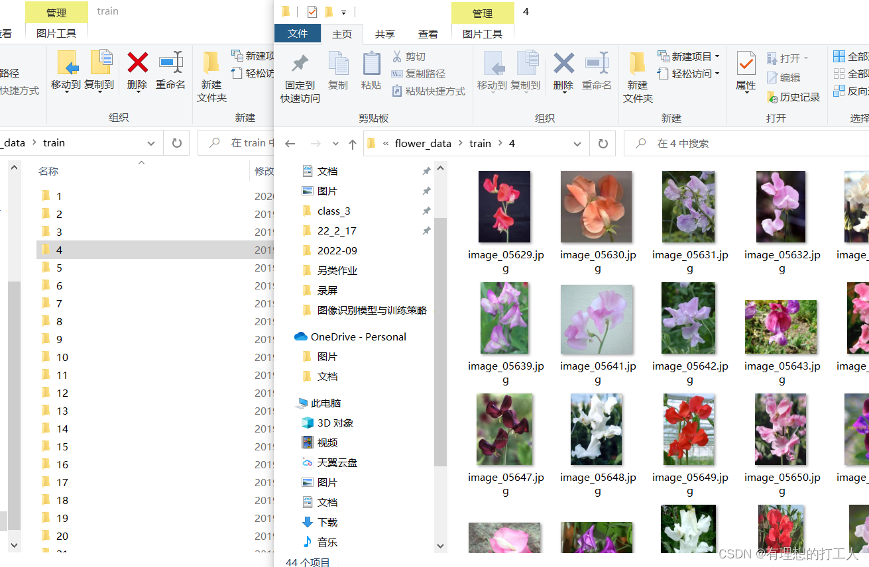Screen dimensions: 869x567
Task: Click refresh button beside address bar of window 4
Action: 603,144
